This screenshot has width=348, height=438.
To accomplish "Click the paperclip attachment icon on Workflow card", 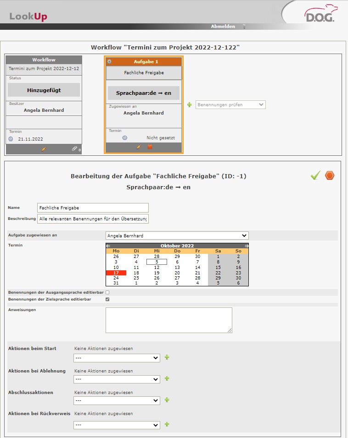I will [x=74, y=149].
